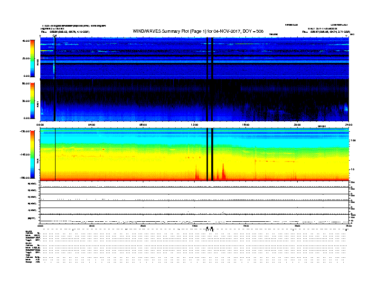Select the -145.00 tick on TNR color scale
376x290 pixels.
(x=25, y=154)
